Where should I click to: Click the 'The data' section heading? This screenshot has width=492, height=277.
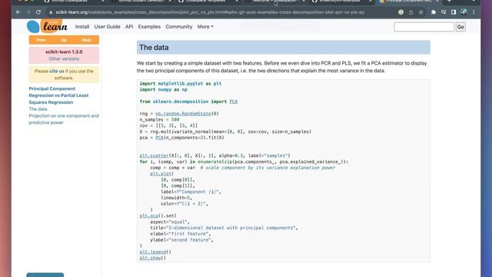154,48
